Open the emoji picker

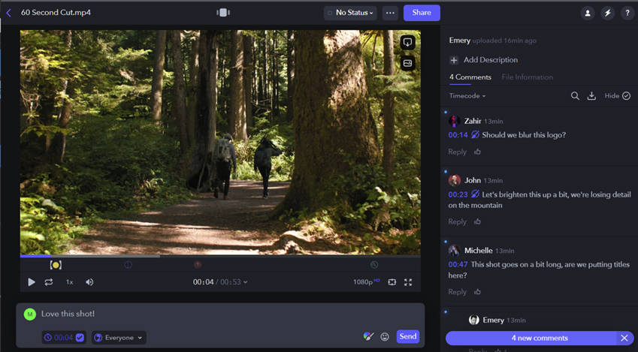(385, 336)
